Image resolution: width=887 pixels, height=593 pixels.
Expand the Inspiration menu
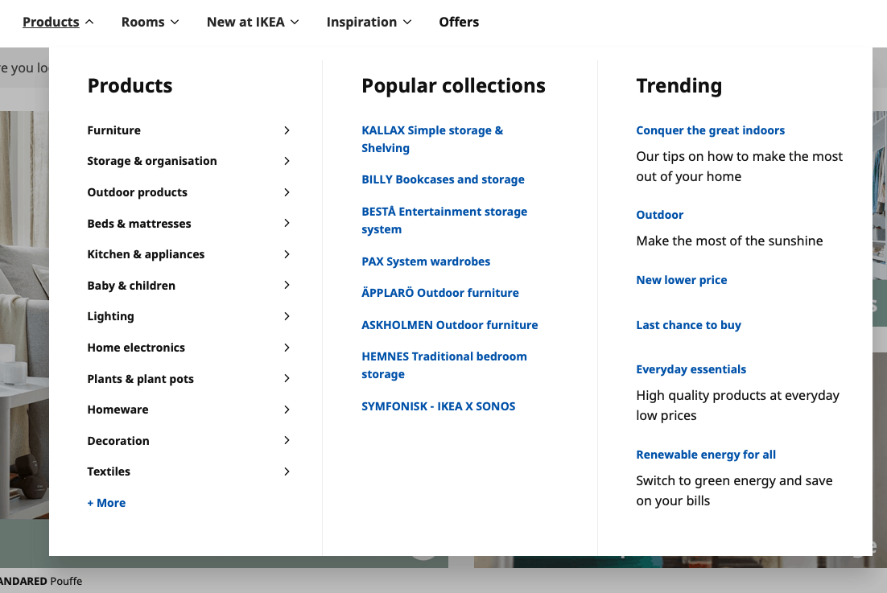[x=369, y=23]
